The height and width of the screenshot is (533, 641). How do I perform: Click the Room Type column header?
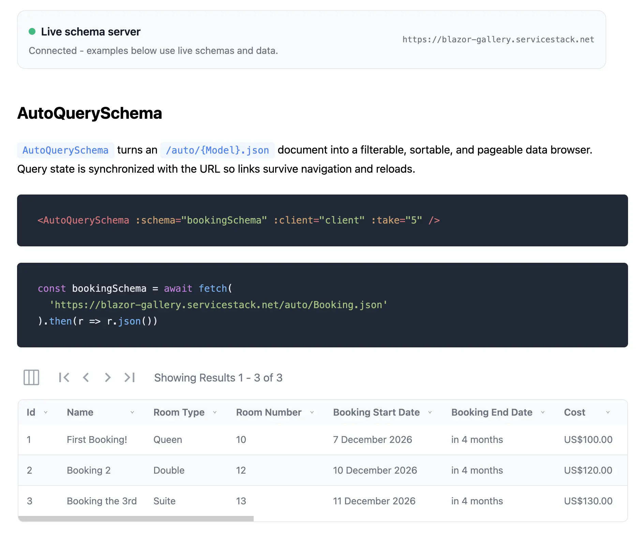click(x=179, y=412)
